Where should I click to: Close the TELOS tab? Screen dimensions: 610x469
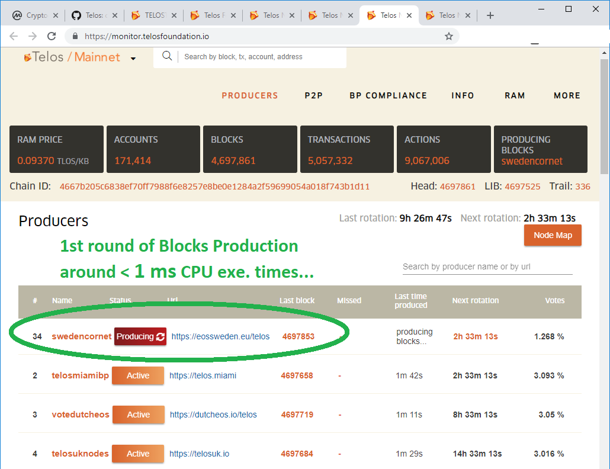pyautogui.click(x=174, y=15)
